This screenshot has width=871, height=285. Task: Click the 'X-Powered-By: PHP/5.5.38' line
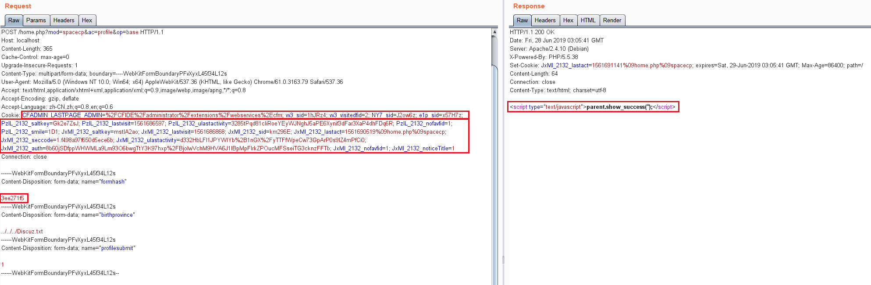point(544,57)
